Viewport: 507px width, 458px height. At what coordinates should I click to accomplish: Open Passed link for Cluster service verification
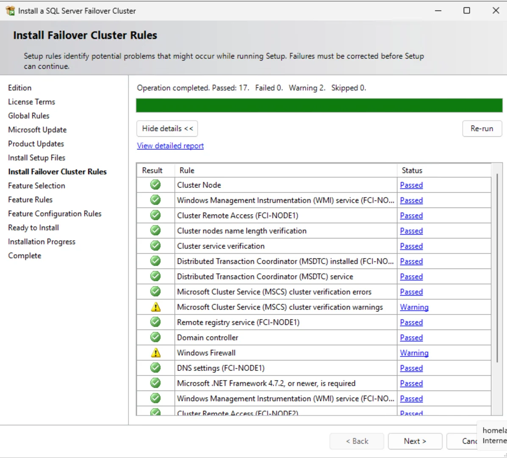pyautogui.click(x=411, y=246)
